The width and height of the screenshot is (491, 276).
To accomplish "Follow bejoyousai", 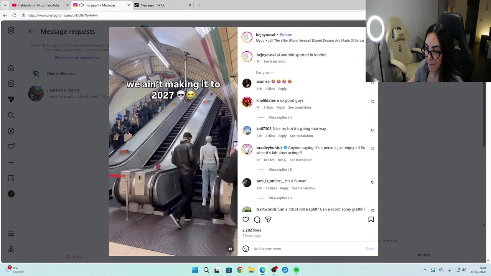I will [286, 34].
